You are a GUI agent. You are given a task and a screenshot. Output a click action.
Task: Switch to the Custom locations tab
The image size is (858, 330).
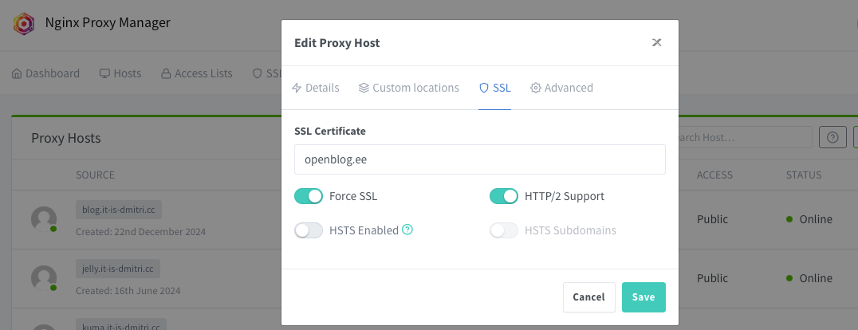point(408,88)
